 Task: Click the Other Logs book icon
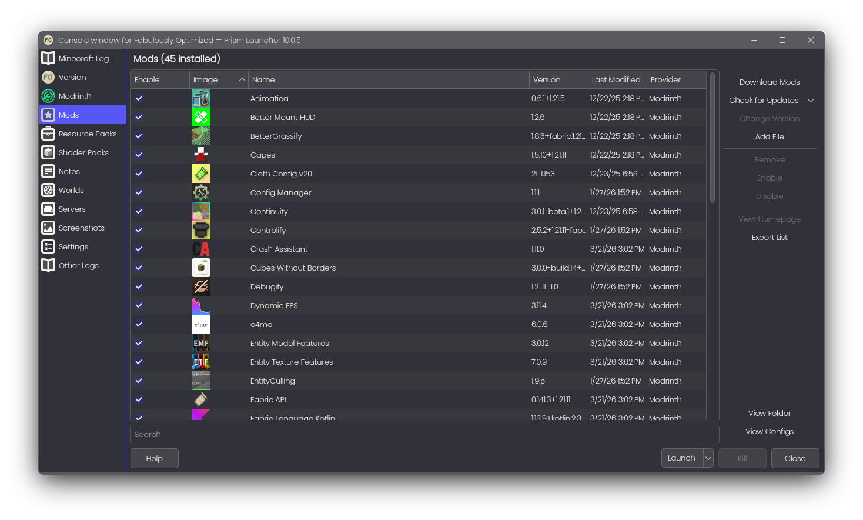click(48, 265)
